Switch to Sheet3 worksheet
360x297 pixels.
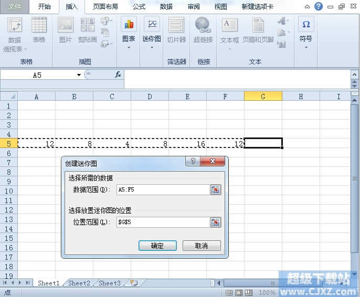(110, 283)
